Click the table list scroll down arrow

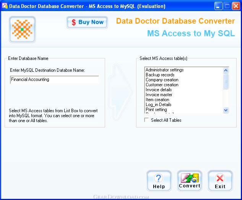click(x=226, y=110)
